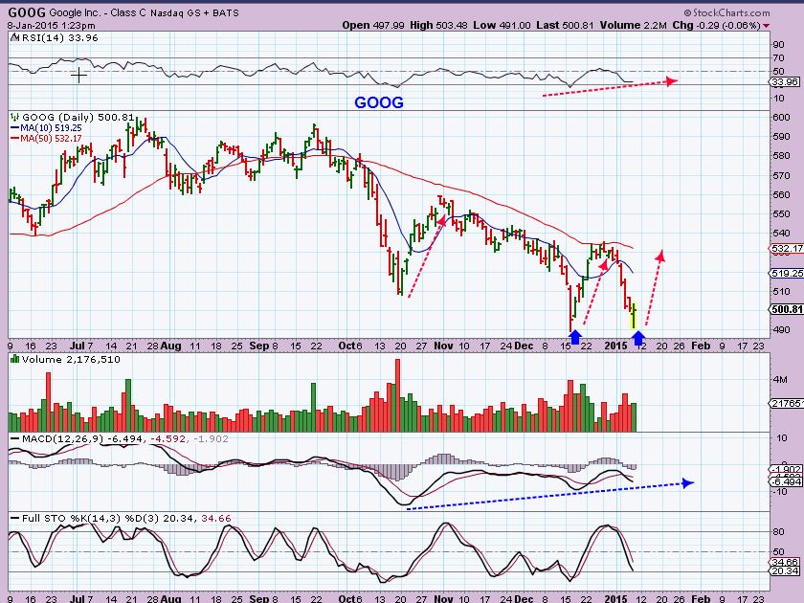This screenshot has height=603, width=804.
Task: Click the RSI(14) 33.96 indicator label
Action: click(59, 38)
